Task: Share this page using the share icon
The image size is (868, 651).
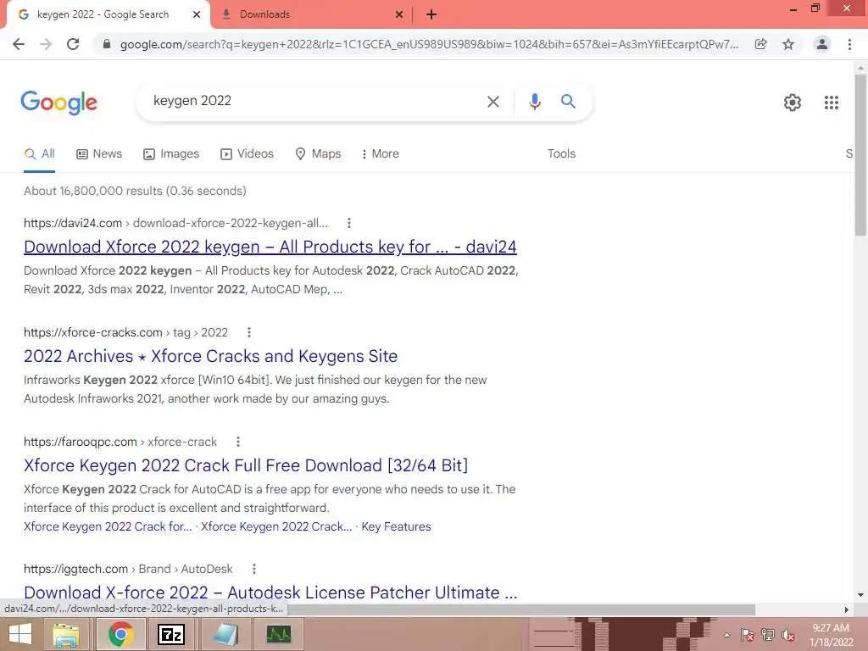Action: [761, 44]
